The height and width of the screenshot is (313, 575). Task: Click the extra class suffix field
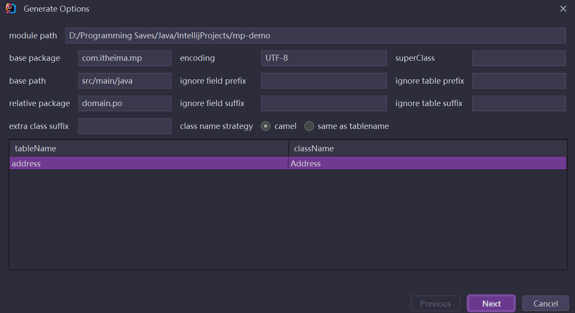[124, 126]
